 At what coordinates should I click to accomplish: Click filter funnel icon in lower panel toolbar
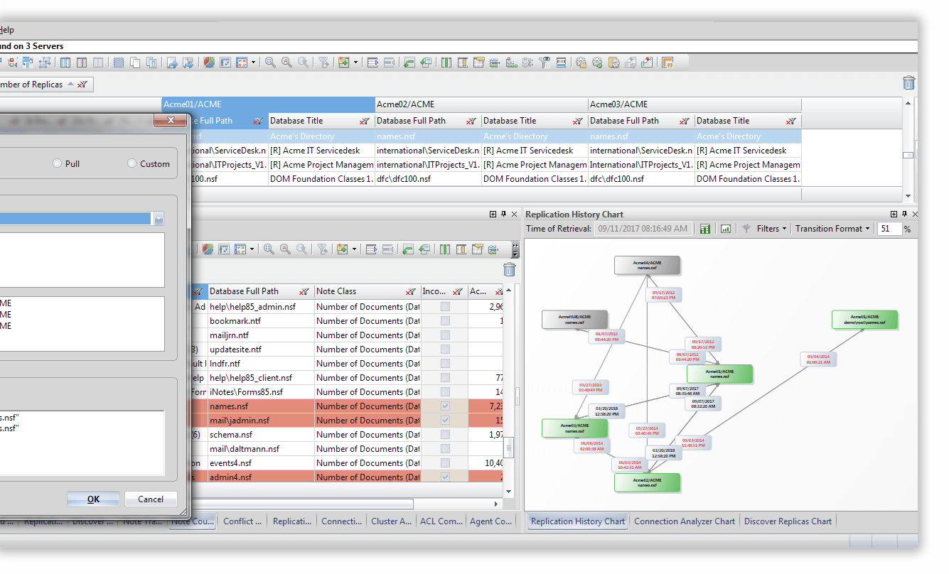click(x=322, y=249)
